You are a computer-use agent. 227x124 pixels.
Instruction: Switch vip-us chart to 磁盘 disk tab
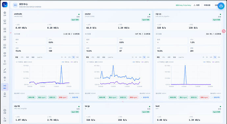(x=174, y=57)
